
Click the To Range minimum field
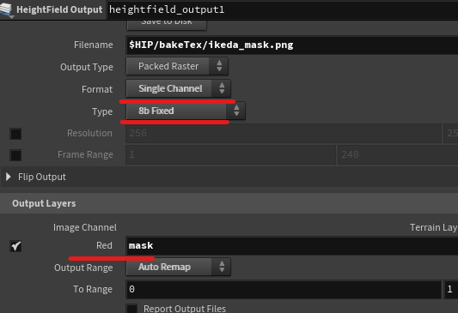(x=284, y=289)
